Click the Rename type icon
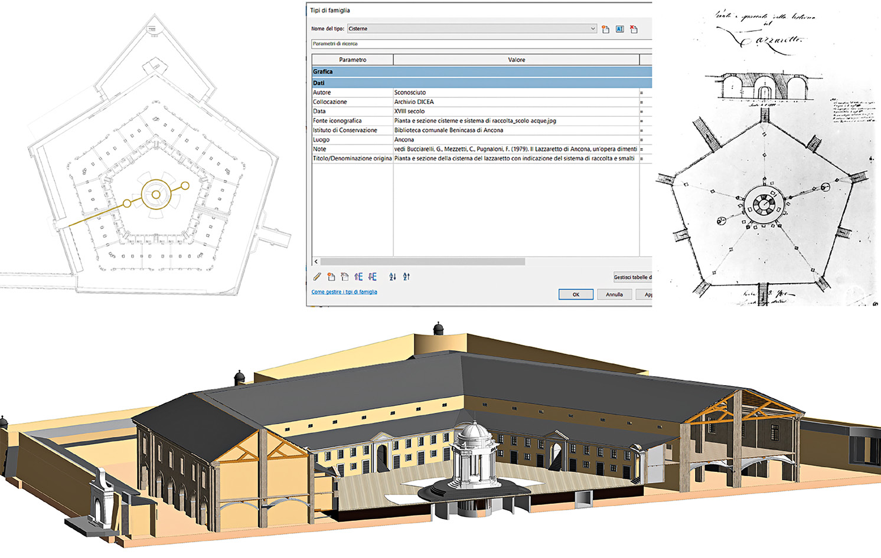 pos(619,29)
